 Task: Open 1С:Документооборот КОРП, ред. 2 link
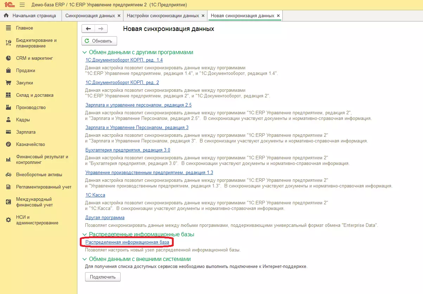tap(122, 83)
